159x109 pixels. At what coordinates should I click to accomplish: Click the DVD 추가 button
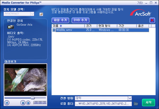tap(81, 20)
